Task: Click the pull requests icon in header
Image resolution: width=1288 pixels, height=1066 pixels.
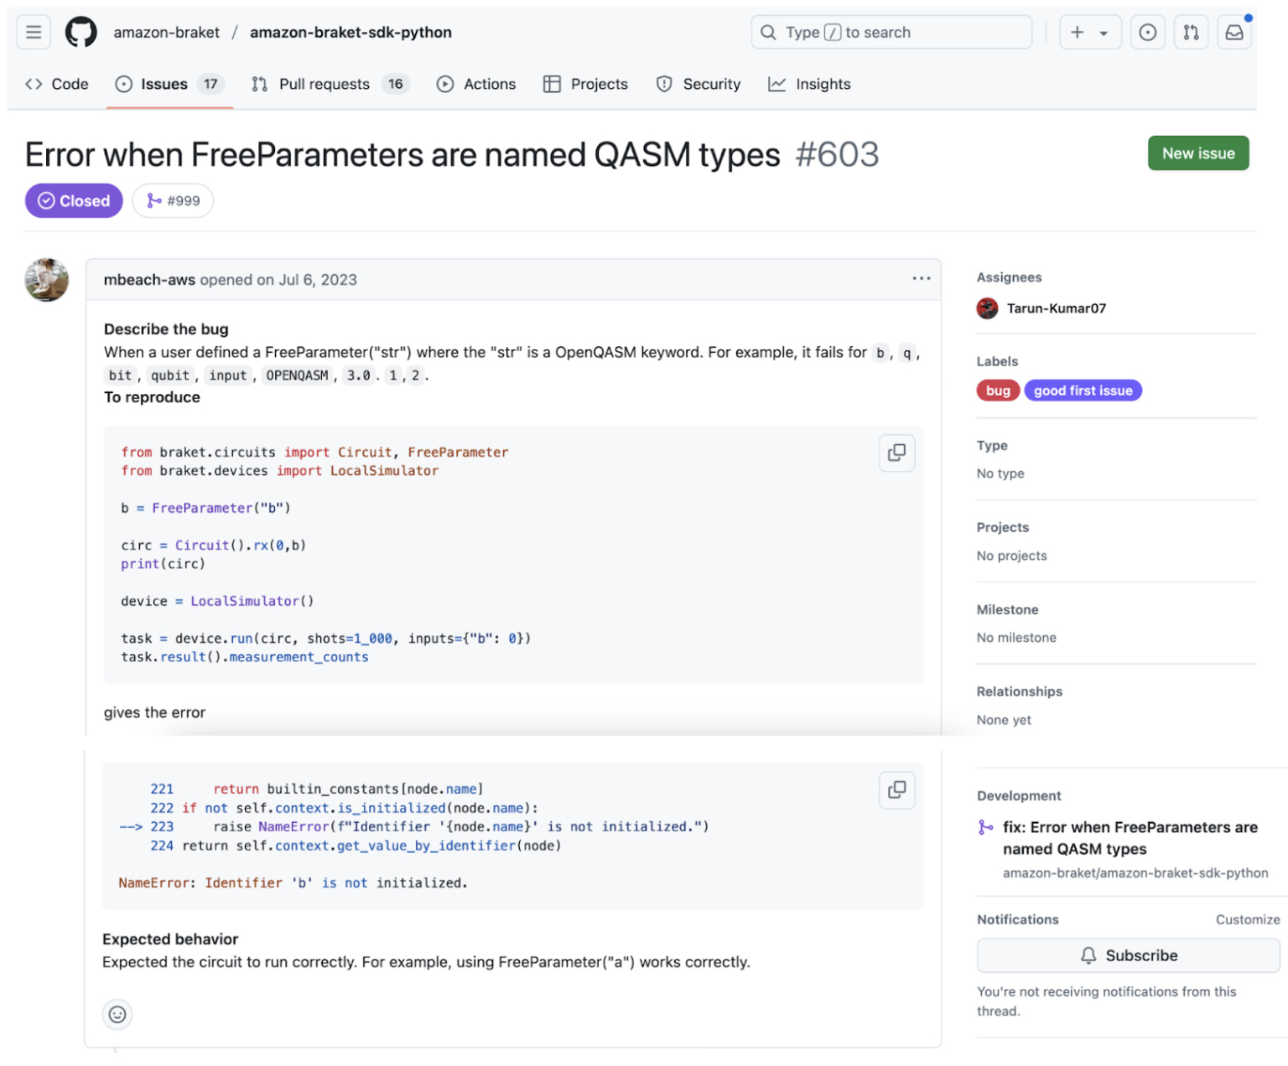Action: [x=1192, y=32]
